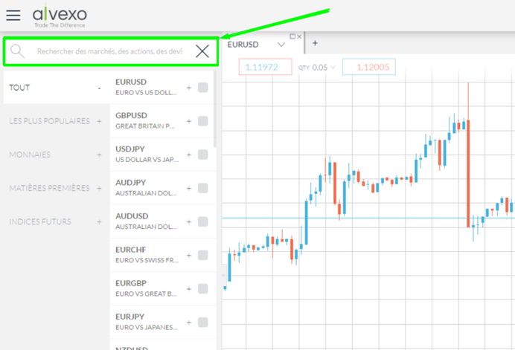Add a new chart tab
The image size is (515, 350).
tap(315, 43)
